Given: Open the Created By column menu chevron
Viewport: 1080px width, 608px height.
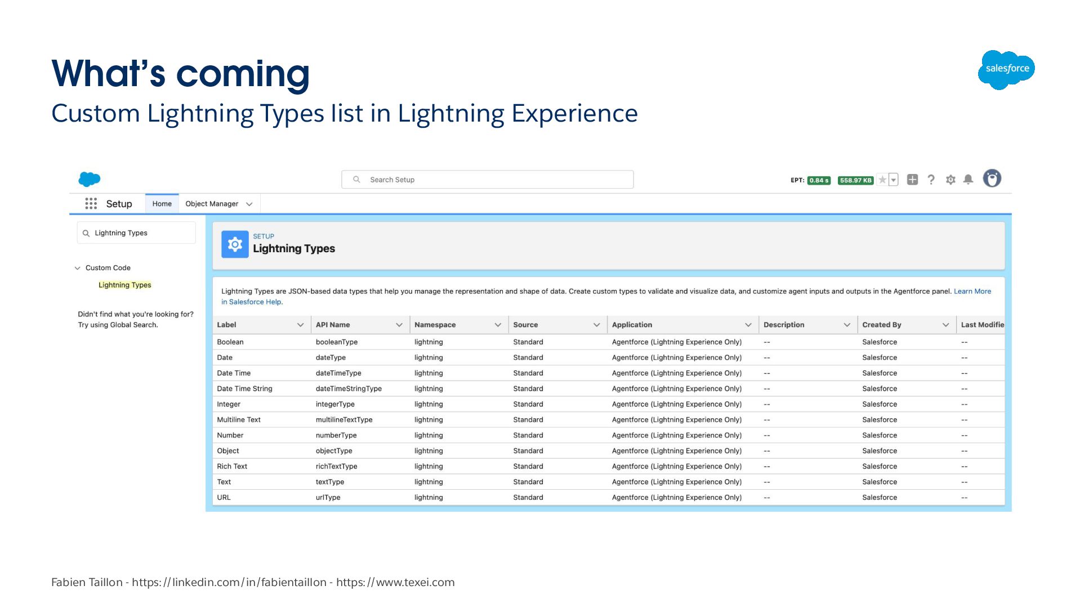Looking at the screenshot, I should [x=945, y=325].
